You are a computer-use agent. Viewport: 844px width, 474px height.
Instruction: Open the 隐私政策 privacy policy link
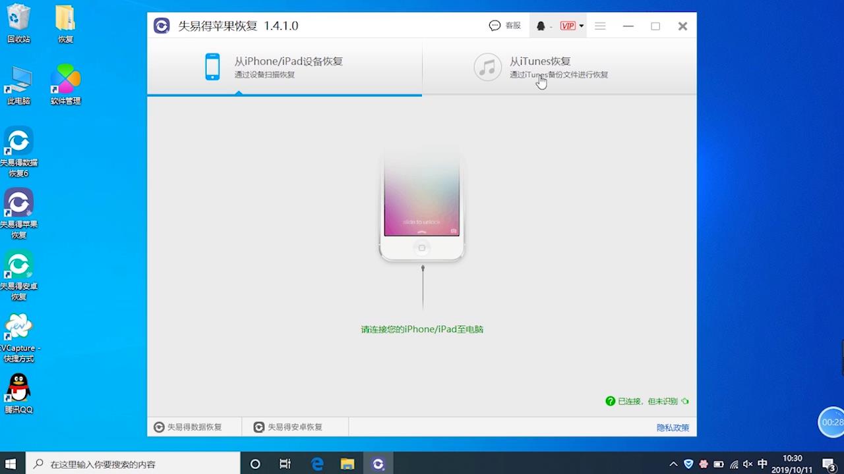pyautogui.click(x=673, y=427)
